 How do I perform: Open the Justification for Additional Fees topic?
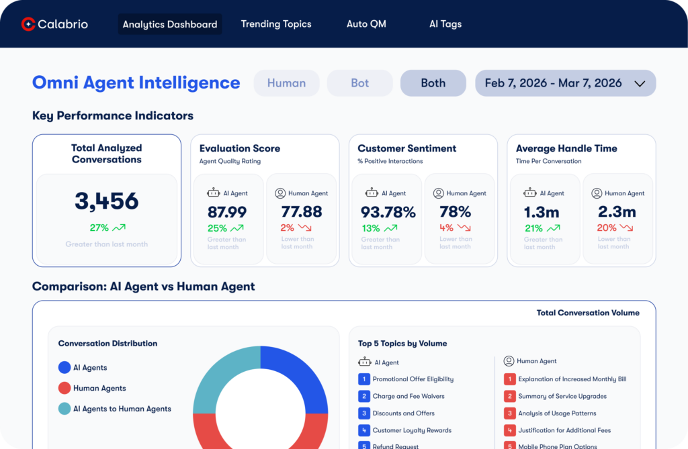tap(564, 430)
